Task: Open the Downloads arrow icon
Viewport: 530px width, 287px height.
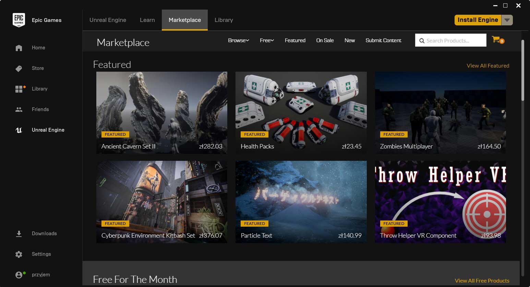Action: [19, 234]
